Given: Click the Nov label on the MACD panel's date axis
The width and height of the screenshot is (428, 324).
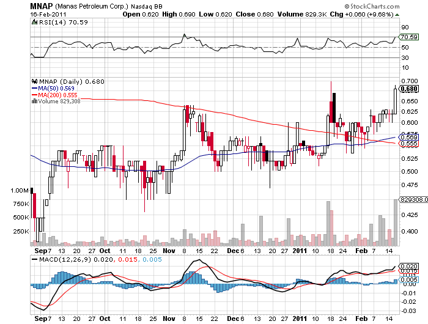Looking at the screenshot, I should pyautogui.click(x=169, y=318).
